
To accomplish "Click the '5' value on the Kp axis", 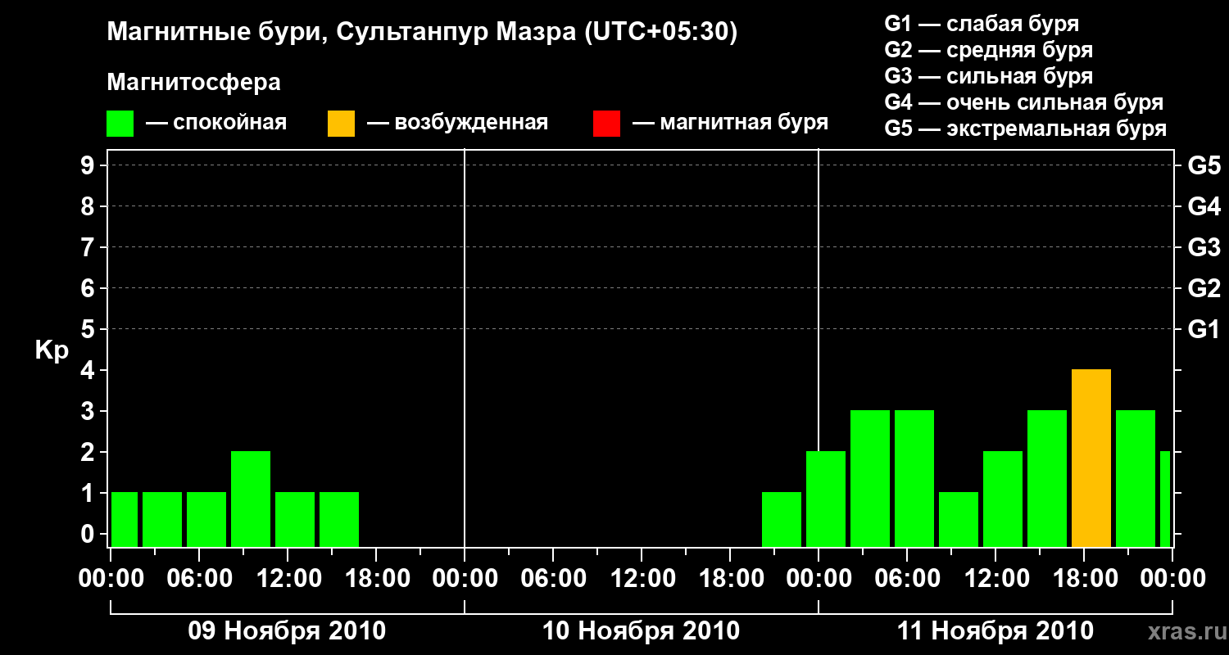I will (x=89, y=329).
